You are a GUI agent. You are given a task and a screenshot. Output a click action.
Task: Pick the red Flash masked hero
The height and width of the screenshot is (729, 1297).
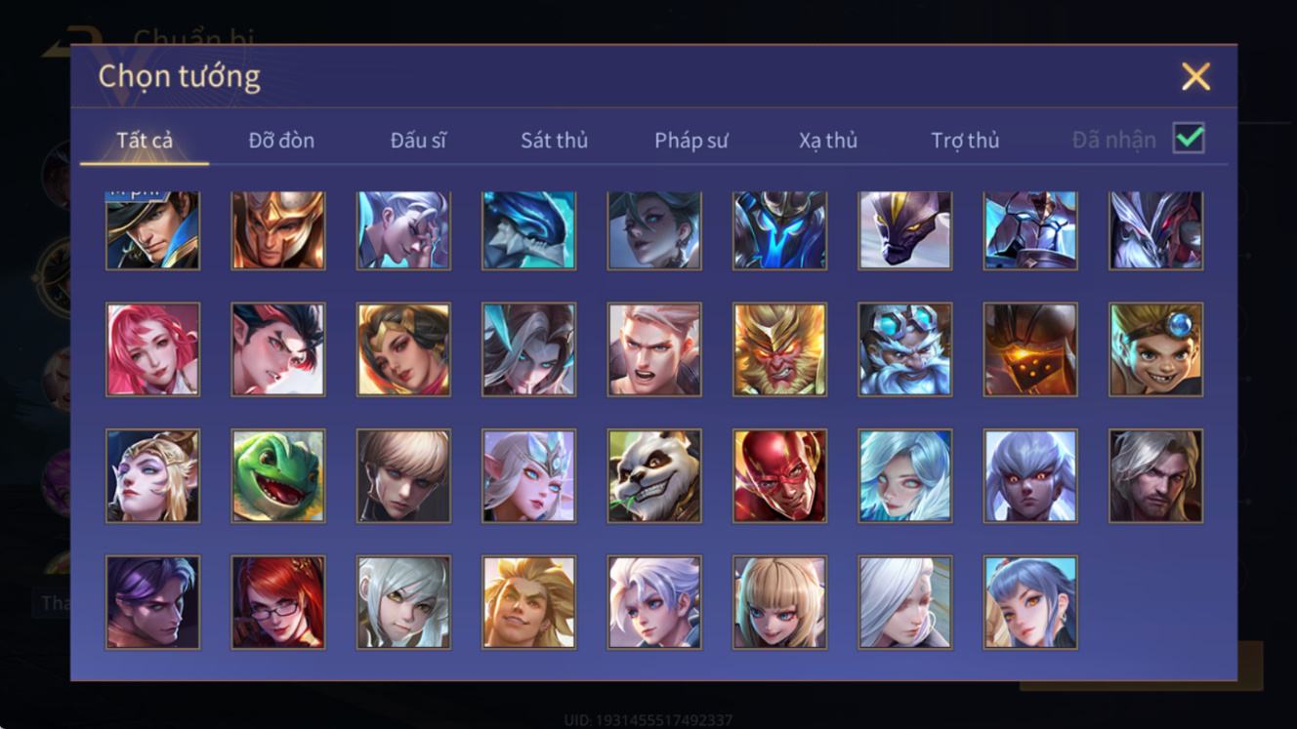point(779,476)
